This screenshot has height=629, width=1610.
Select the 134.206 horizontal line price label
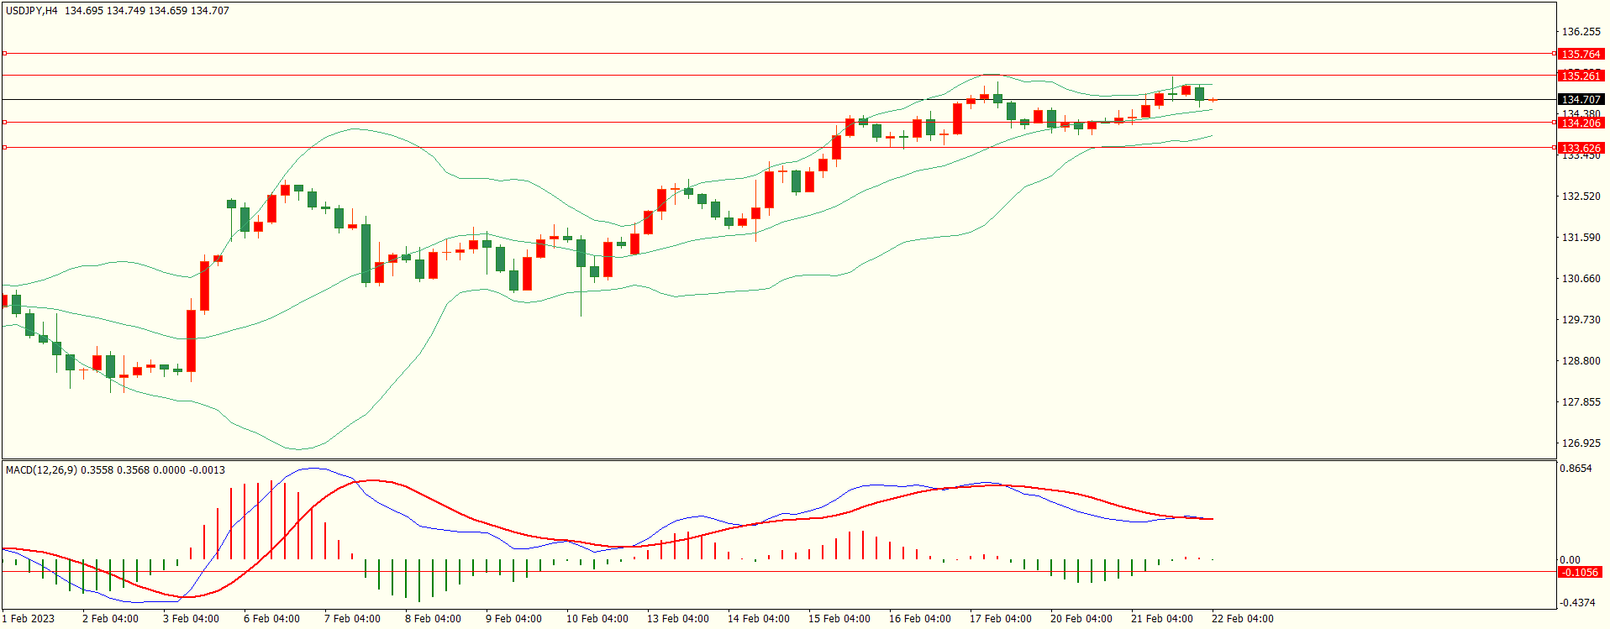click(x=1581, y=123)
